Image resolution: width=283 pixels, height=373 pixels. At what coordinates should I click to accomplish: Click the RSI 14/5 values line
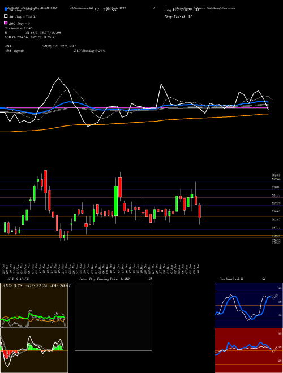33,33
